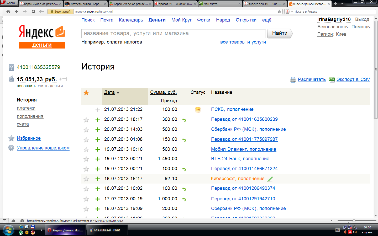Open the Деньги service tab

(x=157, y=20)
